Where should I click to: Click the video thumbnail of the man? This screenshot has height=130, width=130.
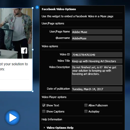coord(16,33)
